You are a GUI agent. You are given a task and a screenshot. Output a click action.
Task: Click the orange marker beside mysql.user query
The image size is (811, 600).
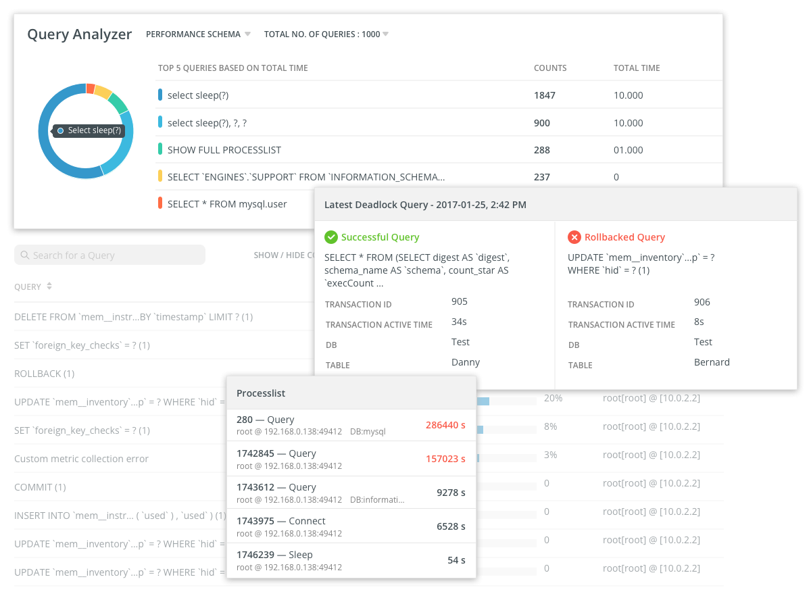pos(160,203)
